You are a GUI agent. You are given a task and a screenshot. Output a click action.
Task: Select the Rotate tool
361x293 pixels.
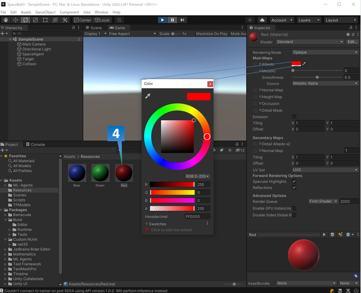point(26,20)
